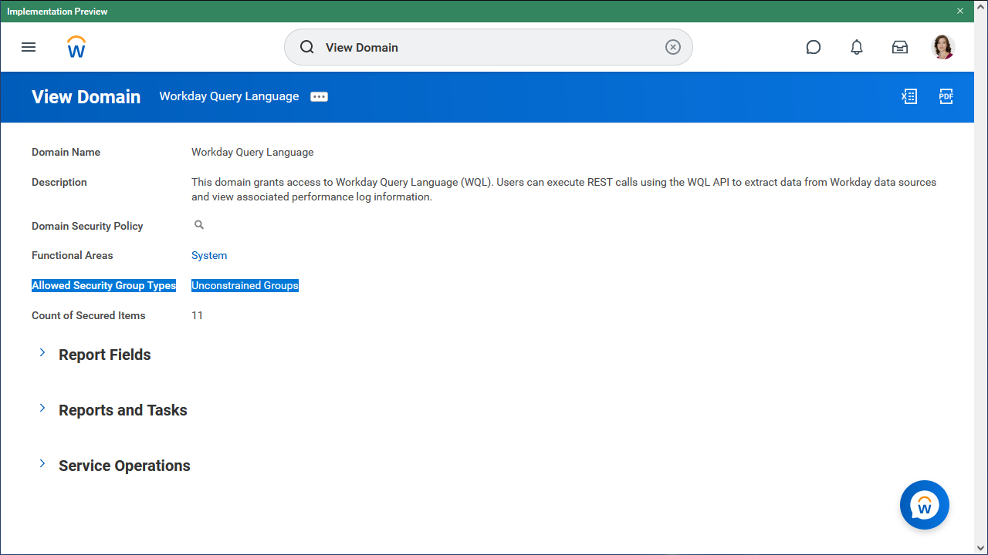Open the Workday Assistant chat bubble
Image resolution: width=988 pixels, height=555 pixels.
click(924, 505)
